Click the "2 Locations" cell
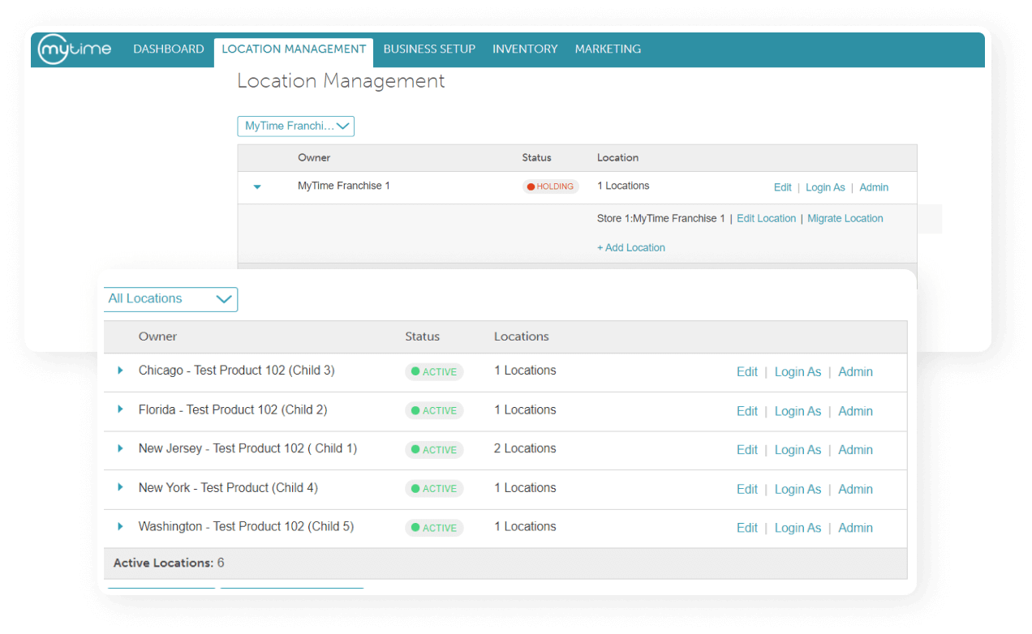The image size is (1032, 634). (525, 448)
